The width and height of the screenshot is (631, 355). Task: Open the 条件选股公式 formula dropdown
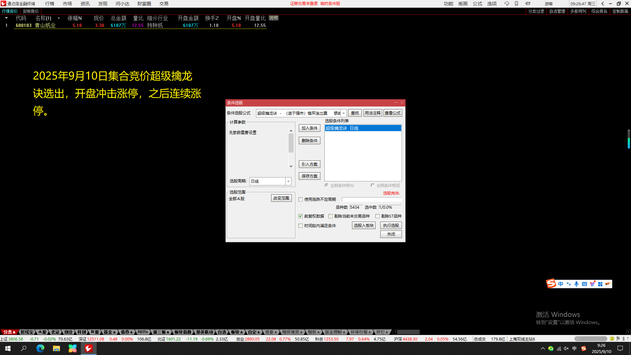click(343, 113)
